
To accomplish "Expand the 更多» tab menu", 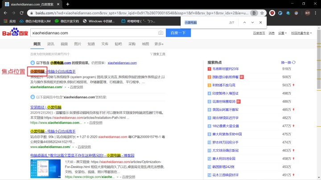I will click(159, 44).
